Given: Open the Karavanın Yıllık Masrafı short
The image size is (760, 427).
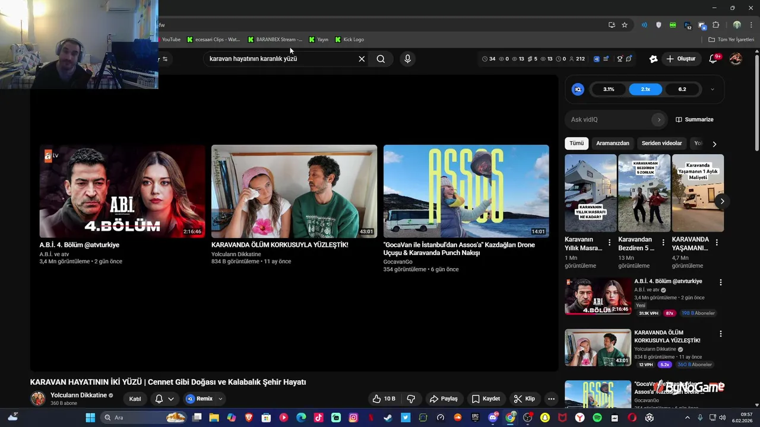Looking at the screenshot, I should click(x=590, y=193).
